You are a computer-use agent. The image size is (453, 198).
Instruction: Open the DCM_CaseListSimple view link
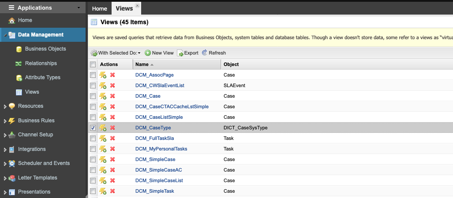point(159,117)
